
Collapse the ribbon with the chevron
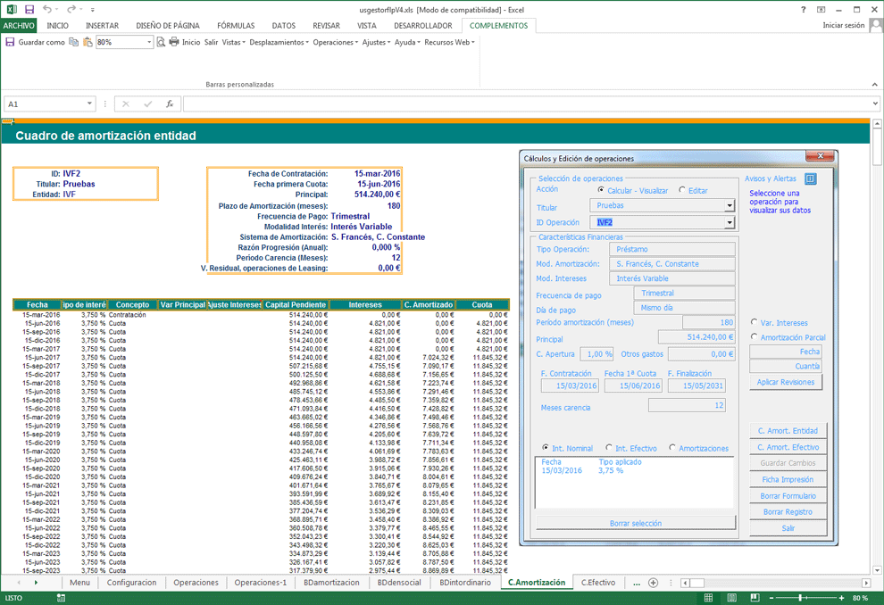pyautogui.click(x=874, y=85)
